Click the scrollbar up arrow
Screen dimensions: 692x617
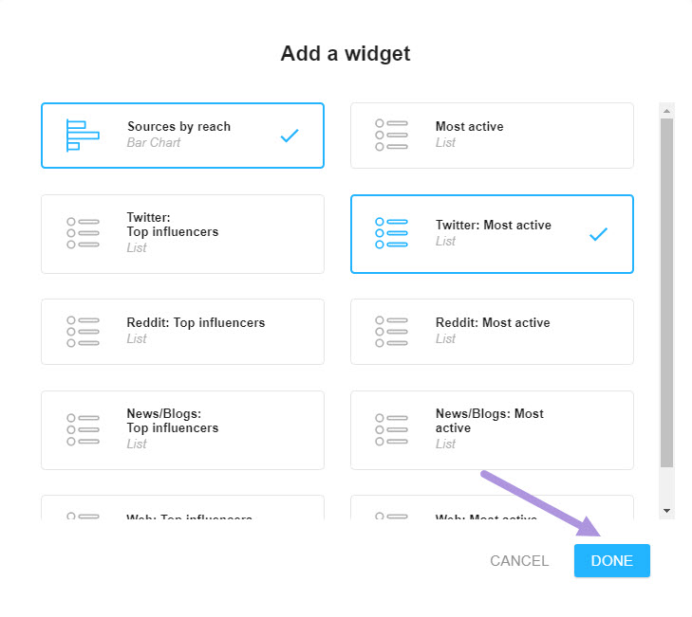[666, 111]
